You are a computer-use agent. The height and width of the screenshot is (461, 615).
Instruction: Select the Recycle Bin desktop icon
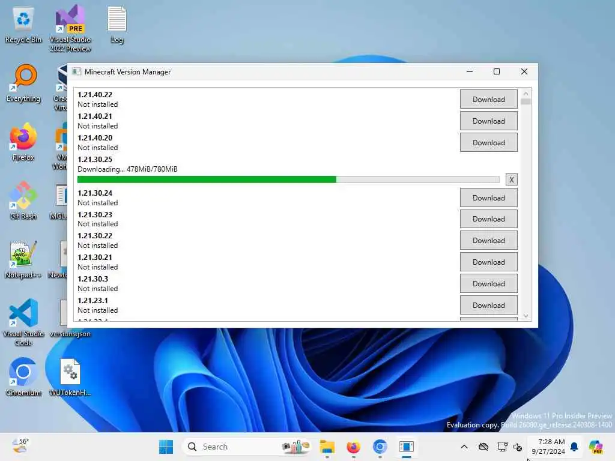[x=23, y=25]
